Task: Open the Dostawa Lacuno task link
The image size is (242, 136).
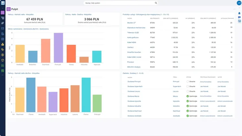Action: click(x=134, y=91)
